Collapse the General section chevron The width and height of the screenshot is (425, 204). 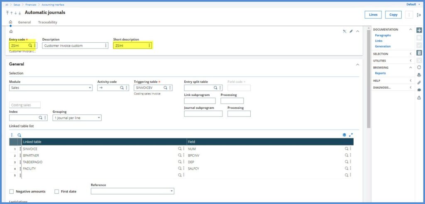tap(357, 64)
